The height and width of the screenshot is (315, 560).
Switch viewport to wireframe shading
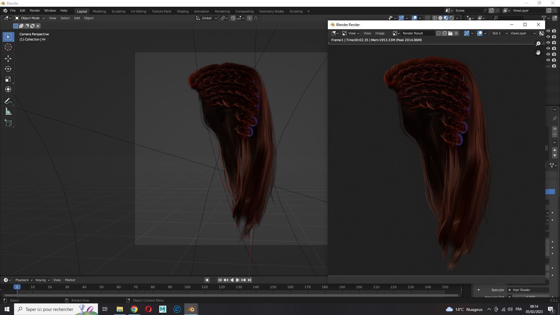pos(435,18)
